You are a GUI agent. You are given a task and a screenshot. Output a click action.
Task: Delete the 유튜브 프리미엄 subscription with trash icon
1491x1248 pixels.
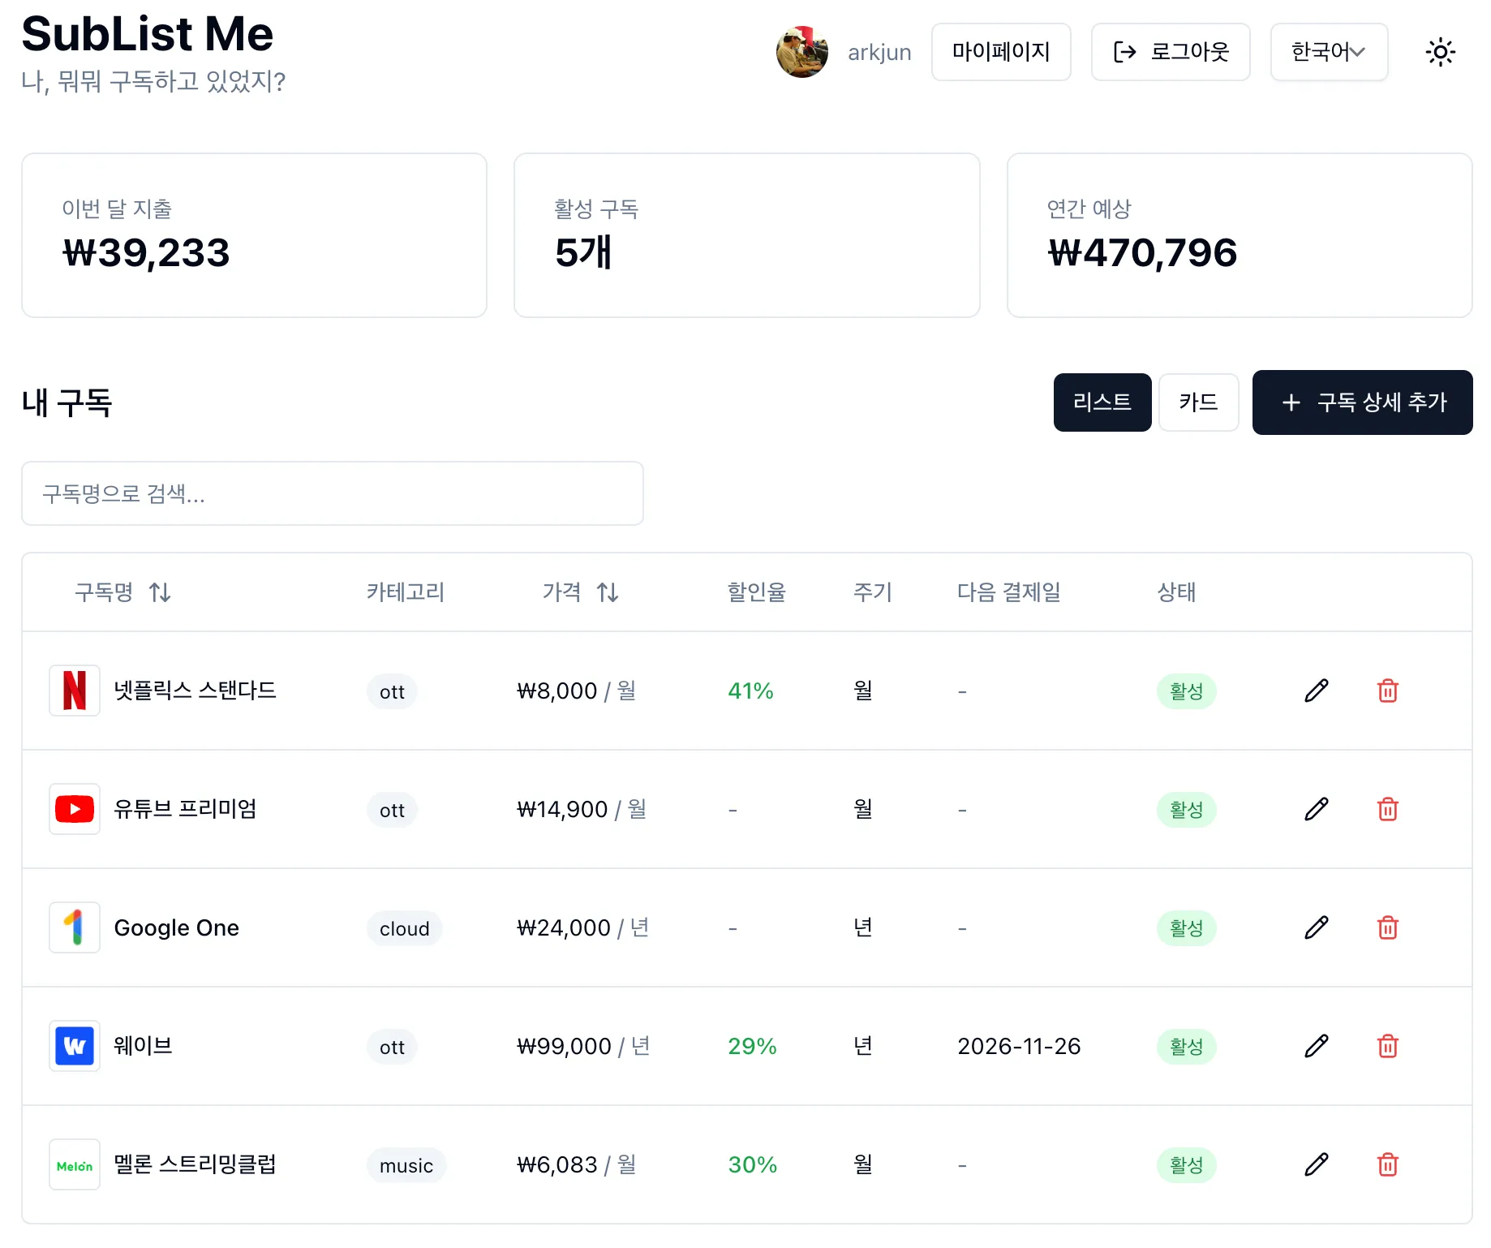coord(1387,809)
